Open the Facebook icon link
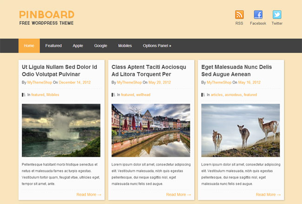 tap(258, 15)
